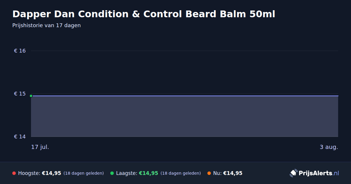Open the PrijsAlerts.nl brand link

[x=314, y=173]
